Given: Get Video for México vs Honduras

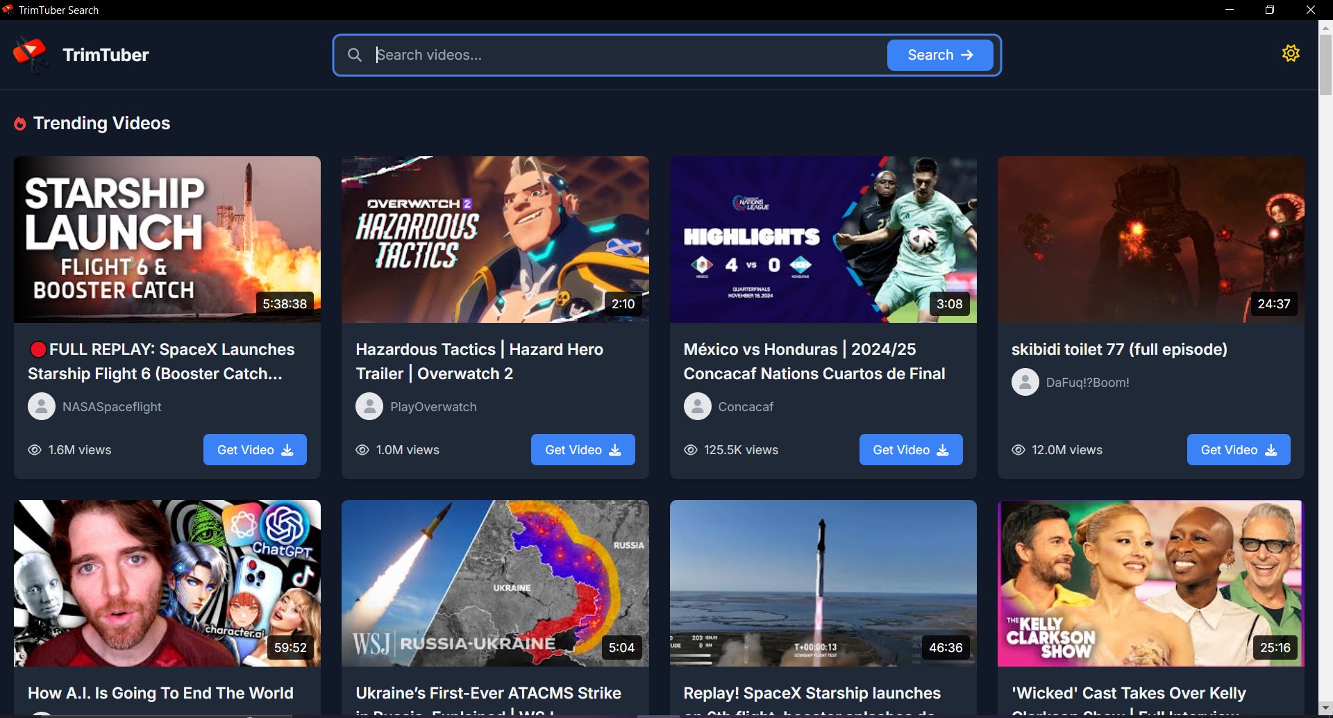Looking at the screenshot, I should pyautogui.click(x=911, y=450).
